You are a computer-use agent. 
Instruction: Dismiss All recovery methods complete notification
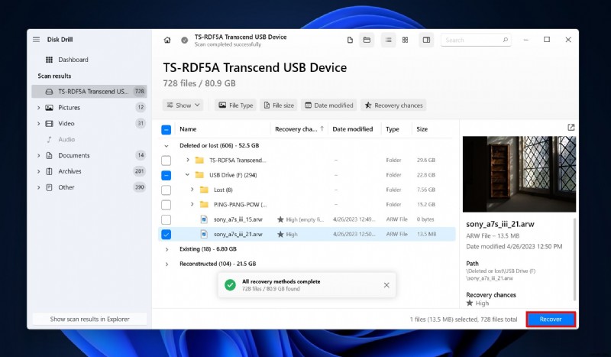(x=386, y=285)
